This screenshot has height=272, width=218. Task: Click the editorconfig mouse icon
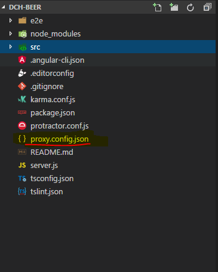pos(22,73)
